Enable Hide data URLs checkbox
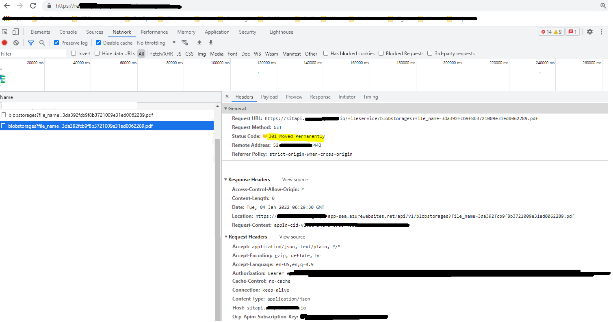The width and height of the screenshot is (613, 322). point(97,53)
